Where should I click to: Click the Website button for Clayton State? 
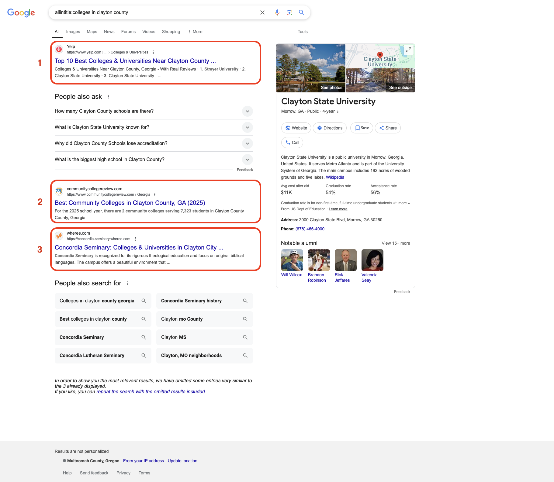[x=296, y=128]
